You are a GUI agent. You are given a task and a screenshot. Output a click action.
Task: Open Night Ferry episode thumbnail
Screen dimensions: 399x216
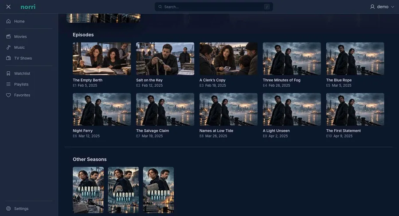click(x=102, y=109)
